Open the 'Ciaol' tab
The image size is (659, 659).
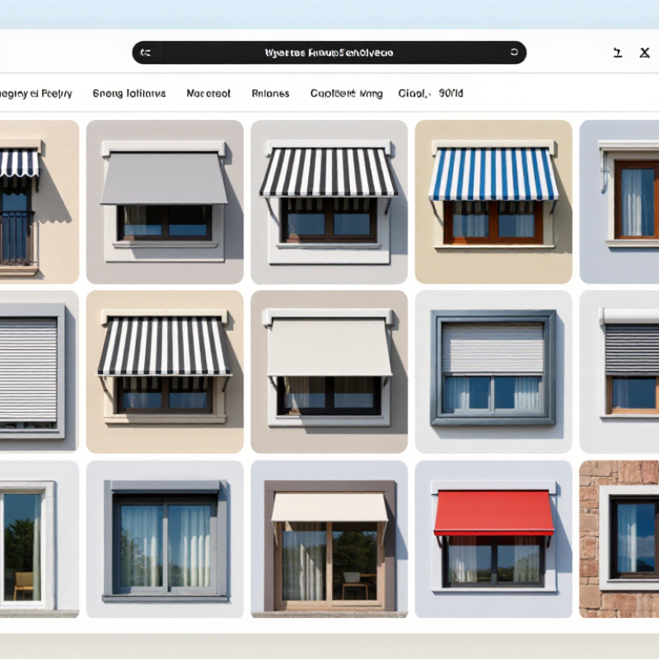point(414,93)
